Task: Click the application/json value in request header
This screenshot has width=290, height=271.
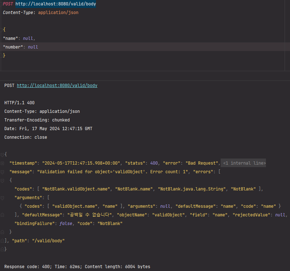Action: pos(58,13)
